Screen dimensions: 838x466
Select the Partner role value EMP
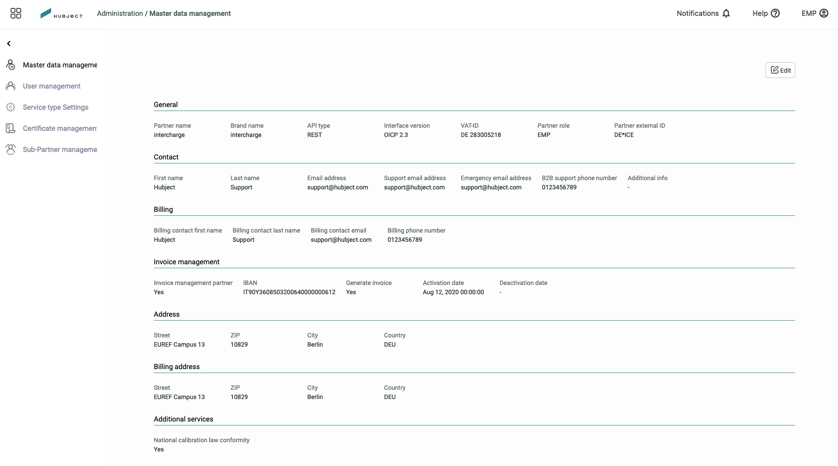coord(544,135)
